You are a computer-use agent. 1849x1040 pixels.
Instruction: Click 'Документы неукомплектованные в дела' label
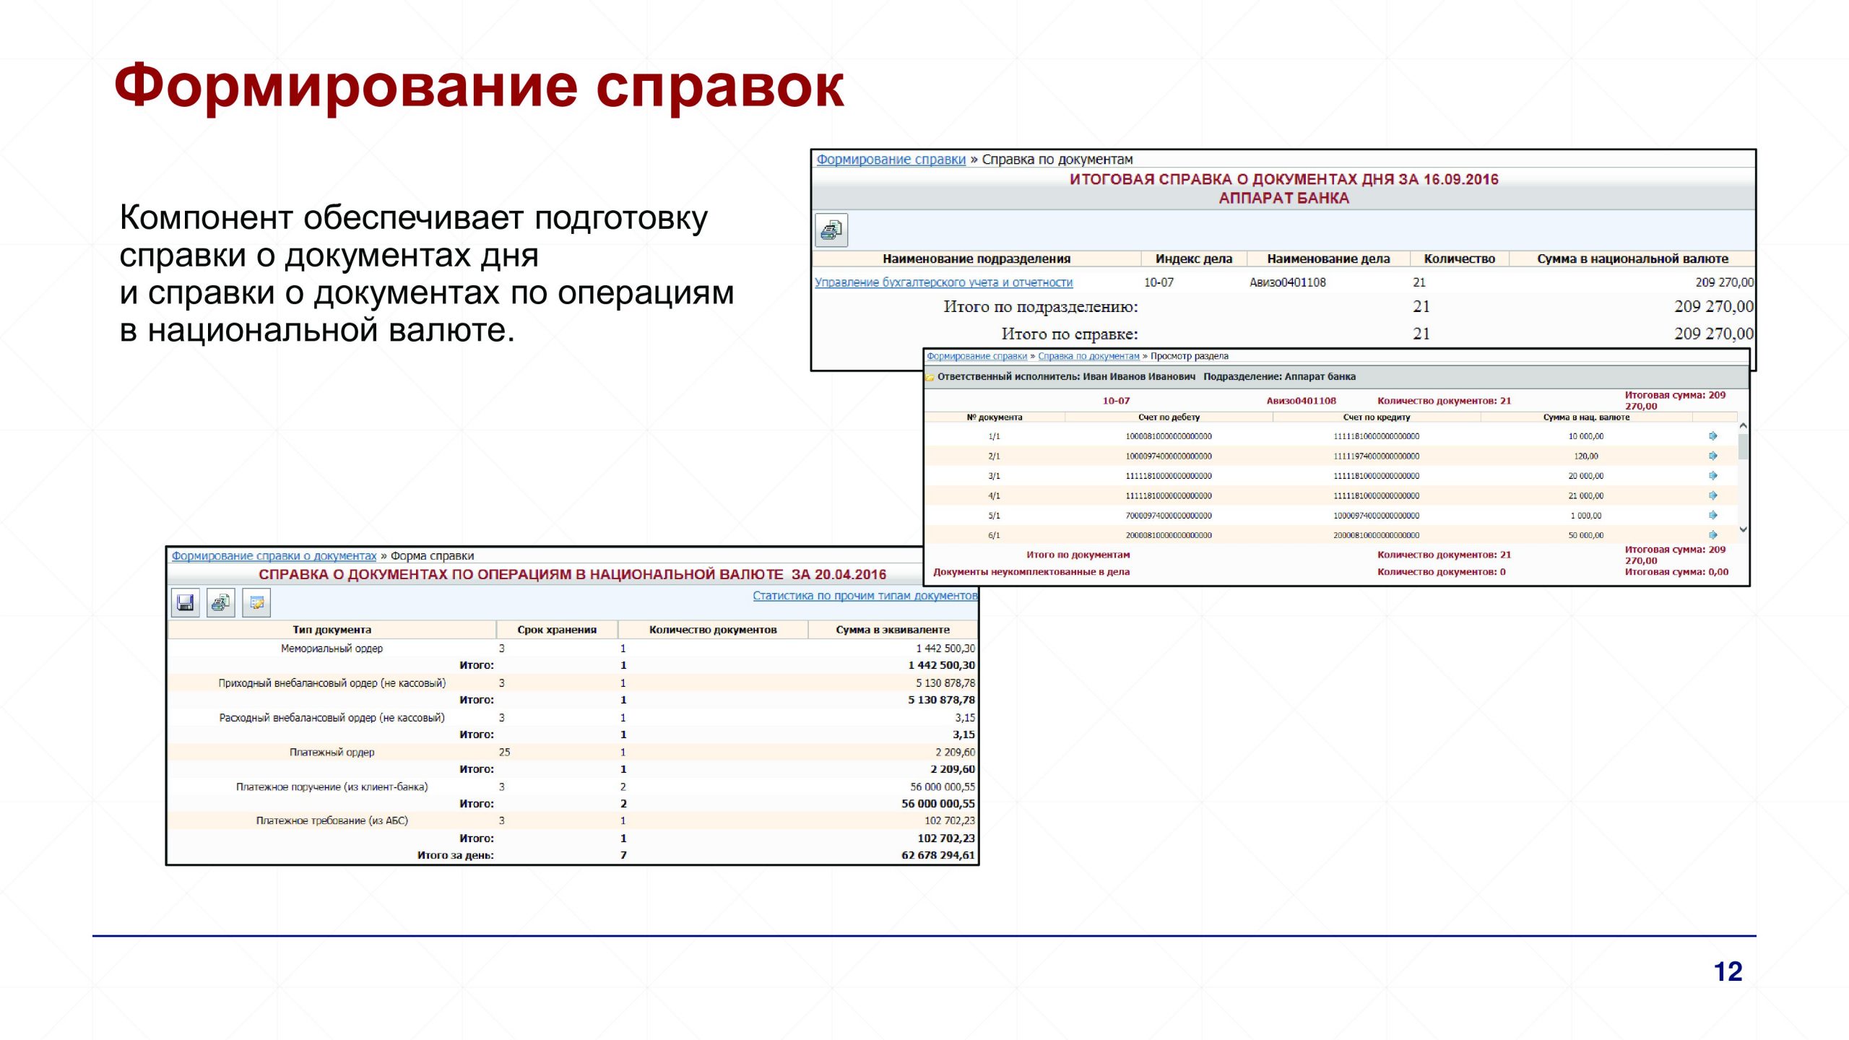tap(1031, 572)
